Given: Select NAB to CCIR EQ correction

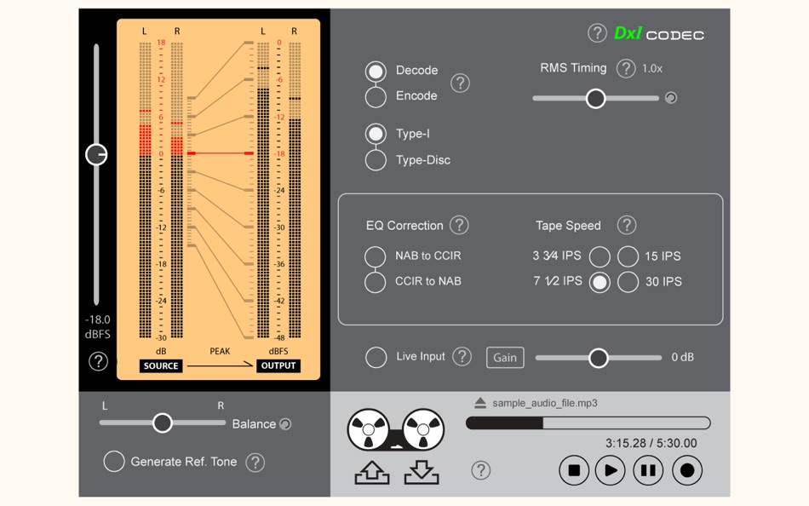Looking at the screenshot, I should click(375, 256).
